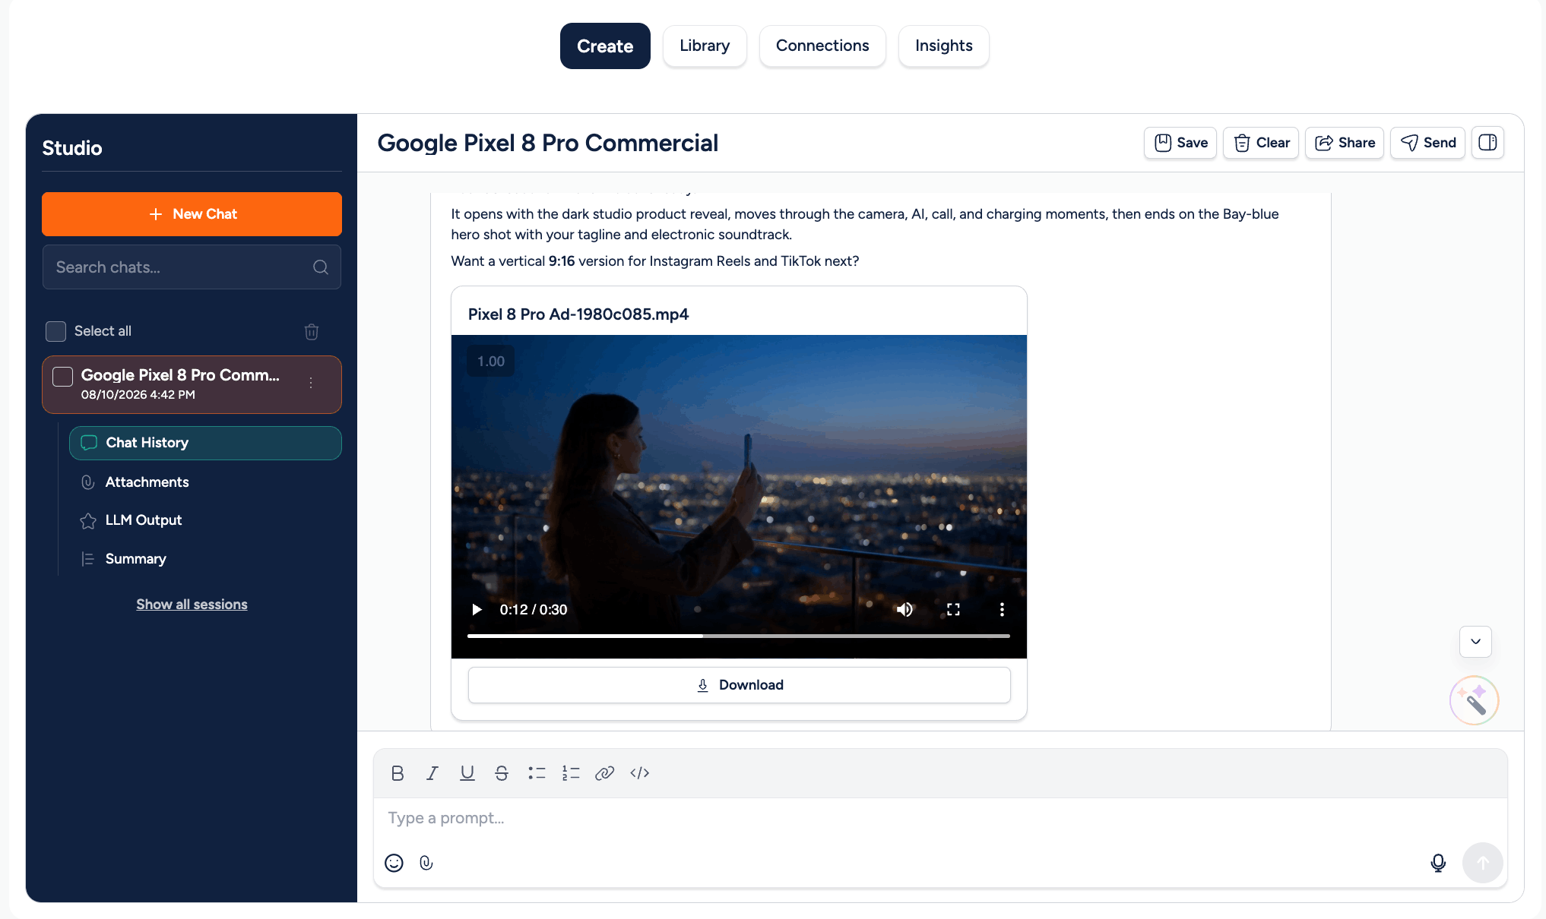Apply strikethrough formatting in prompt editor
Screen dimensions: 1546x919
coord(502,773)
